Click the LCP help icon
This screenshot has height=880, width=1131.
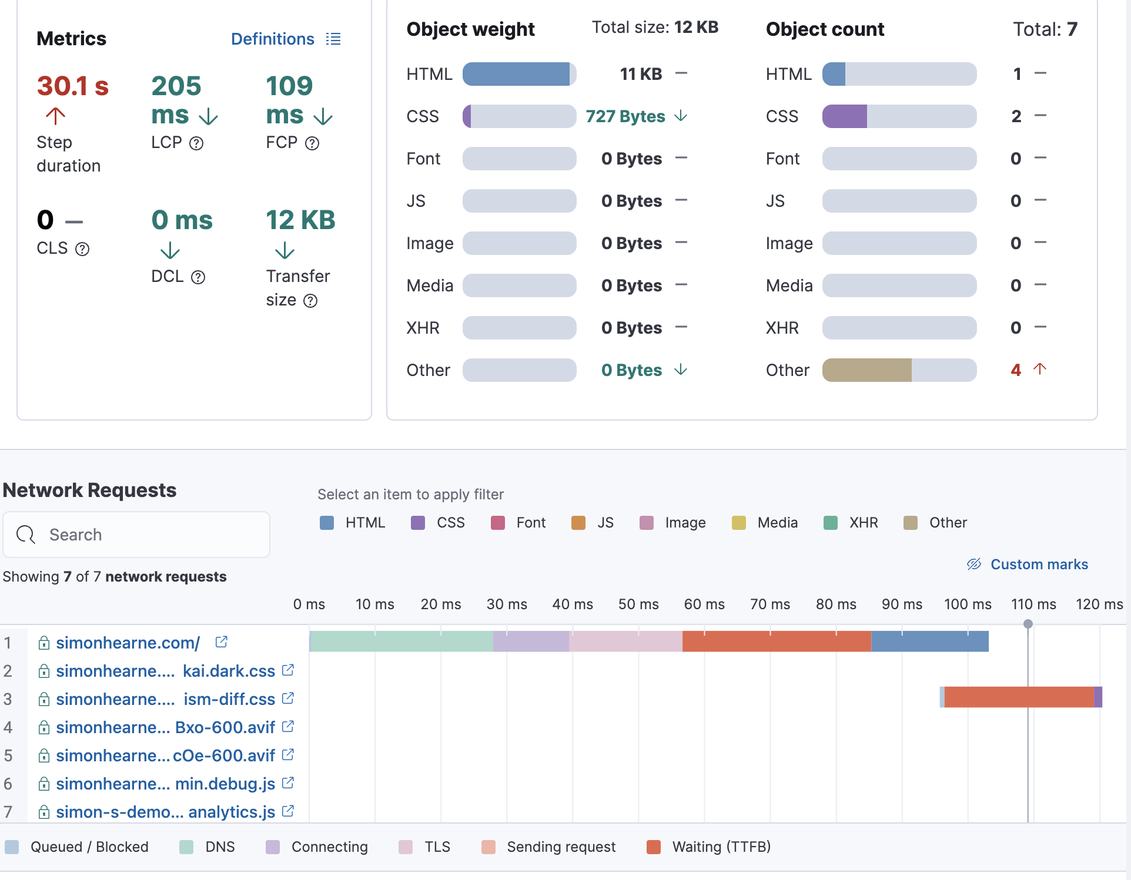tap(196, 143)
